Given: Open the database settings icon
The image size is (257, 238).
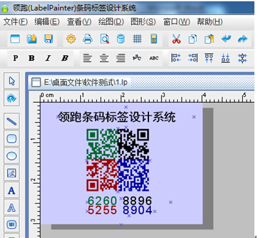Looking at the screenshot, I should click(x=121, y=39).
